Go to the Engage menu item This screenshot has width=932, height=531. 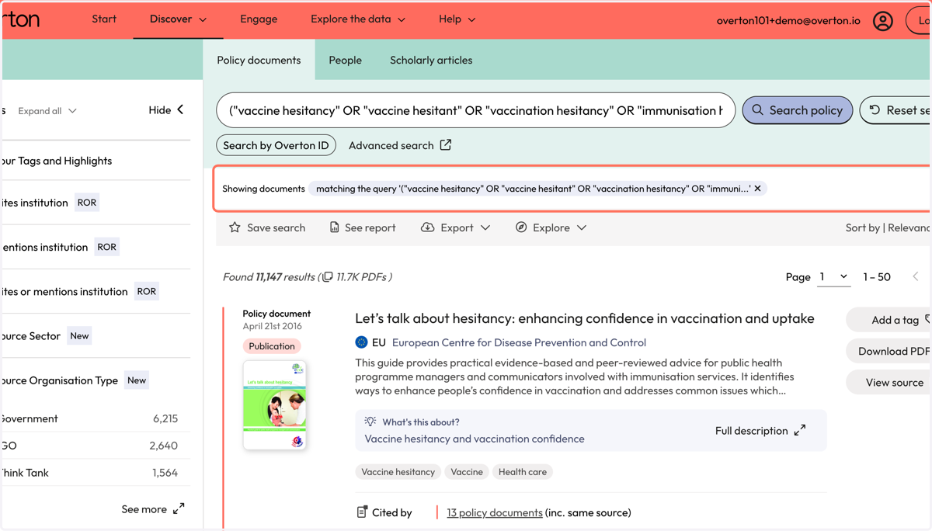coord(259,19)
